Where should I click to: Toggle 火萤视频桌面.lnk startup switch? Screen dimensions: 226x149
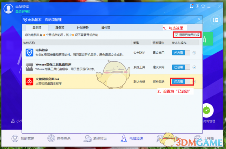(x=181, y=82)
